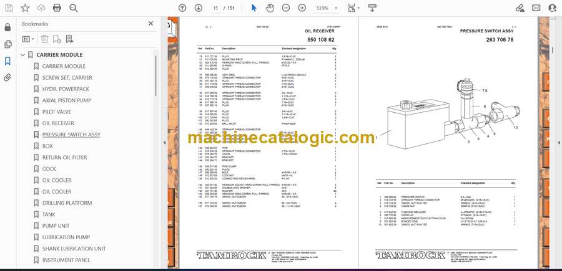The height and width of the screenshot is (271, 562).
Task: Open the account share icon
Action: (x=553, y=8)
